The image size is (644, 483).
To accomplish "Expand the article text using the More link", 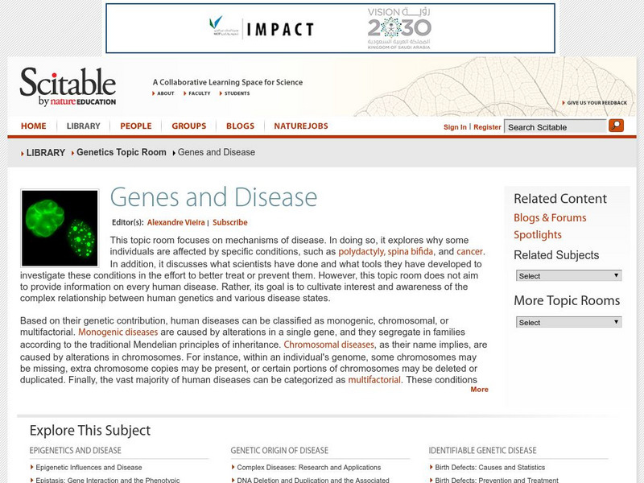I will [x=479, y=389].
